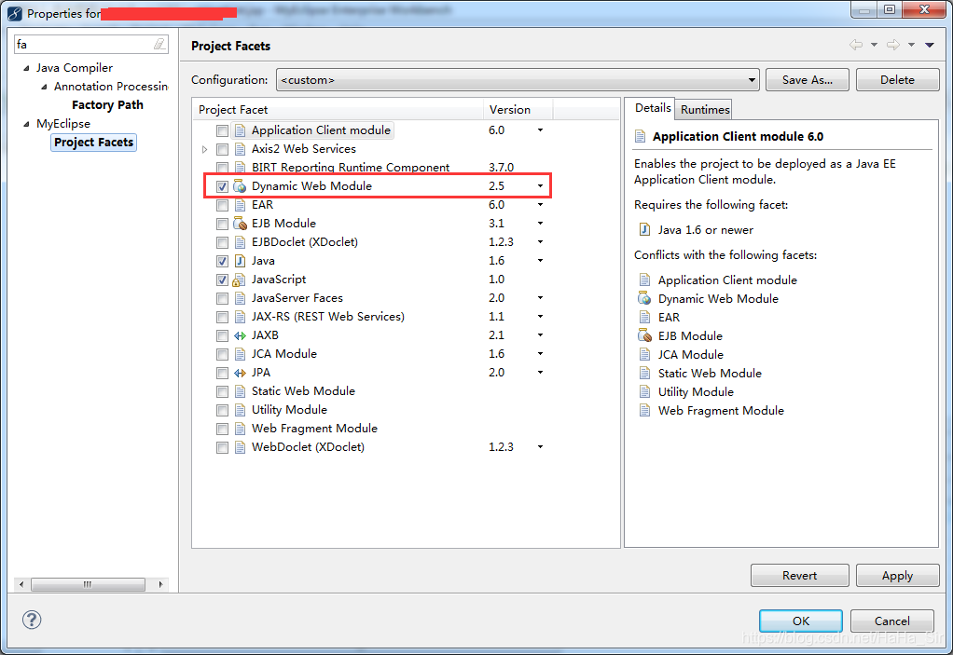
Task: Open JAX-RS (REST Web Services) version dropdown
Action: [540, 316]
